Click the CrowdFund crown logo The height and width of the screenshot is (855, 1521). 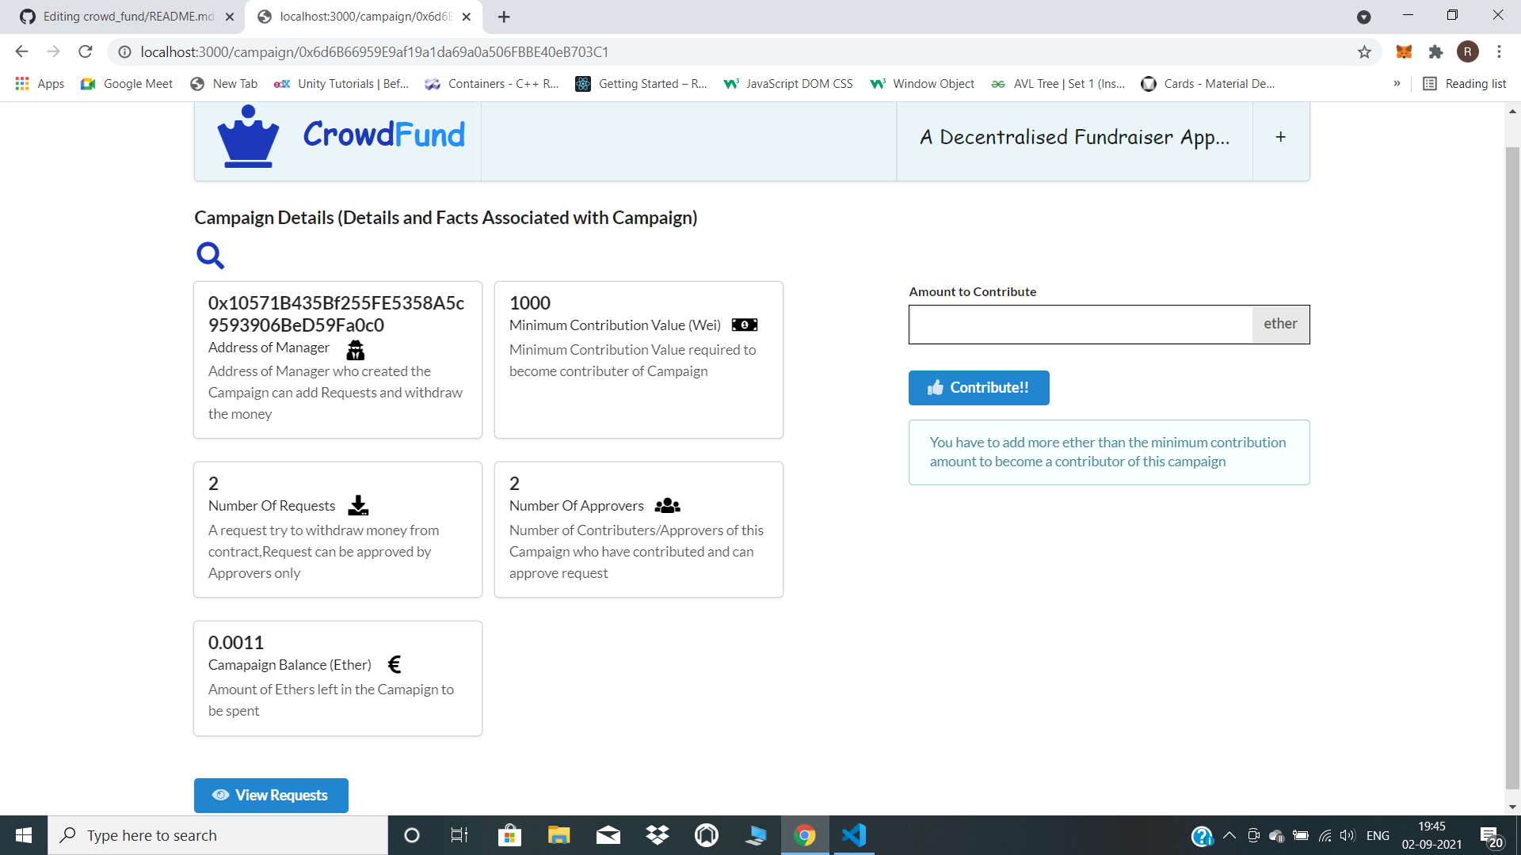(x=246, y=136)
